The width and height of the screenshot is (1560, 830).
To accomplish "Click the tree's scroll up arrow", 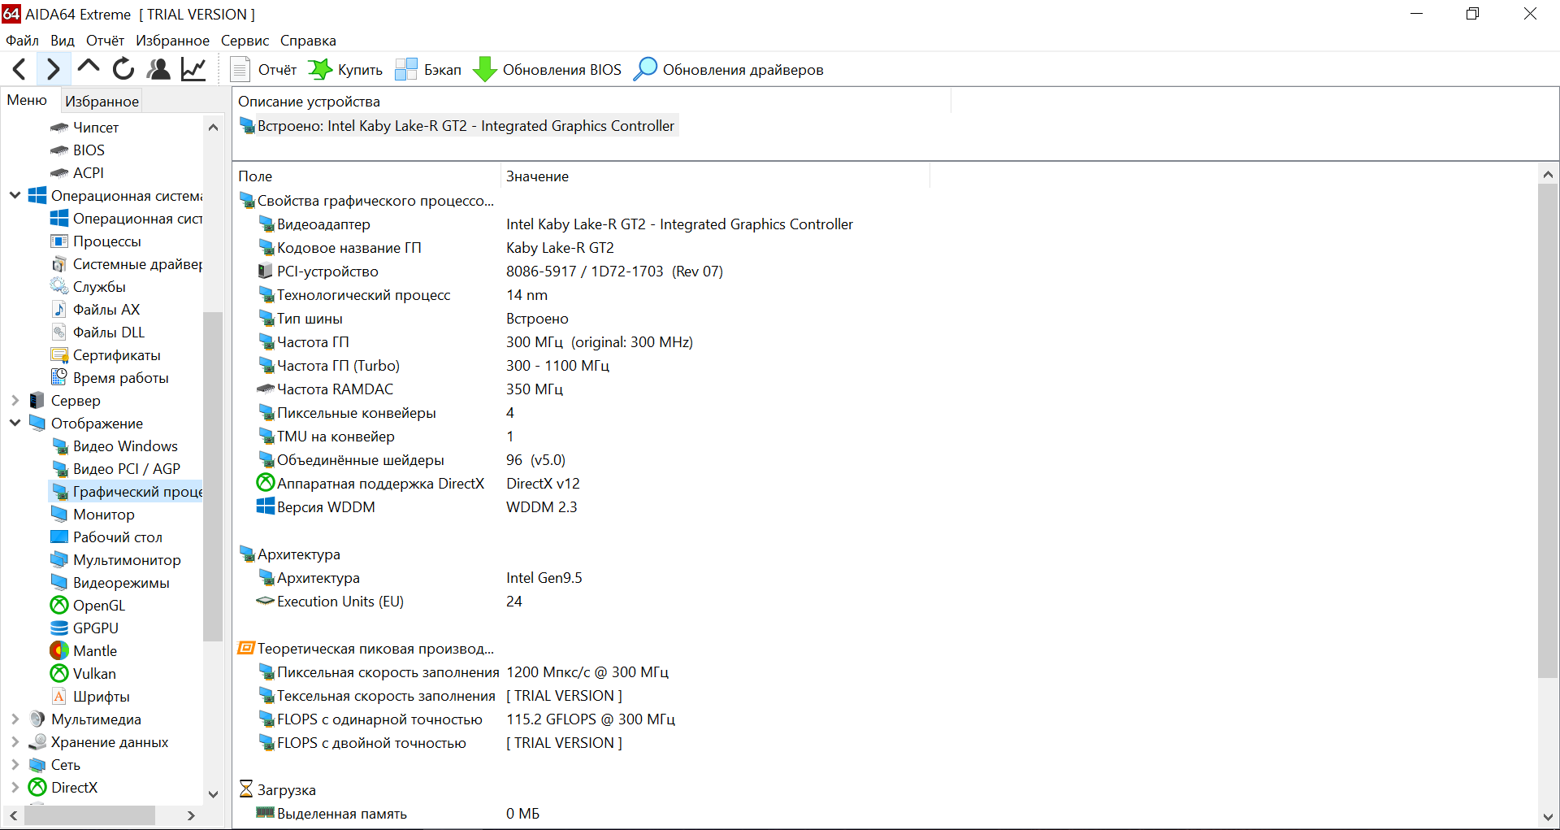I will [x=213, y=128].
